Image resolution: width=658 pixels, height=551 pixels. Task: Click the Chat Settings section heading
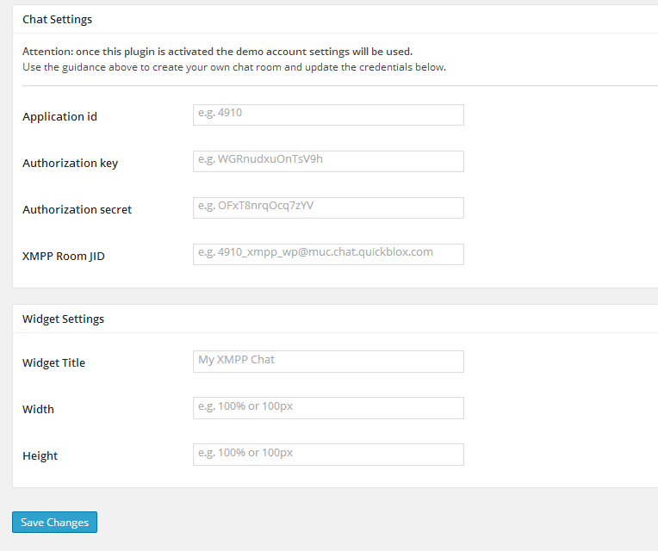pyautogui.click(x=57, y=19)
